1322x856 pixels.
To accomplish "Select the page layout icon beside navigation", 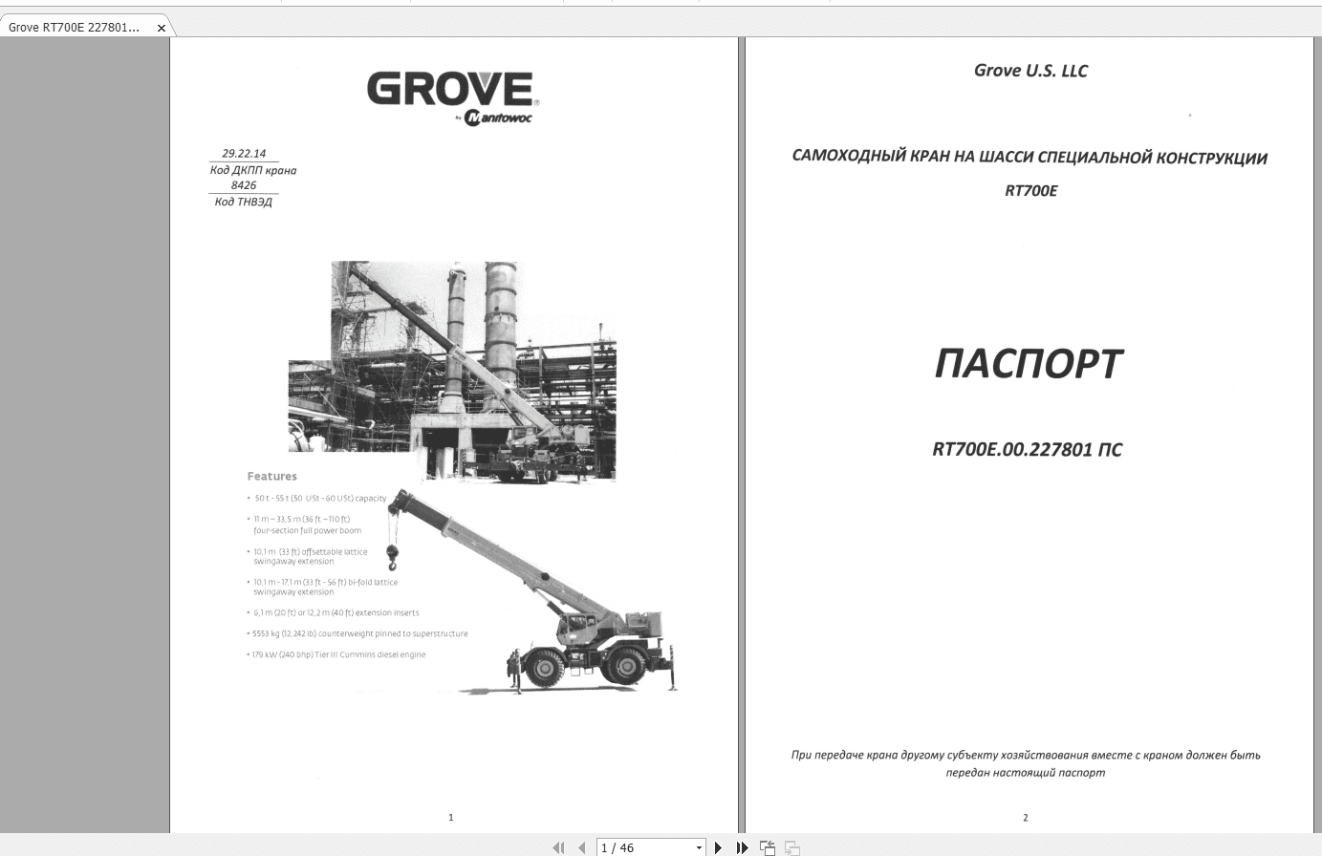I will coord(766,846).
